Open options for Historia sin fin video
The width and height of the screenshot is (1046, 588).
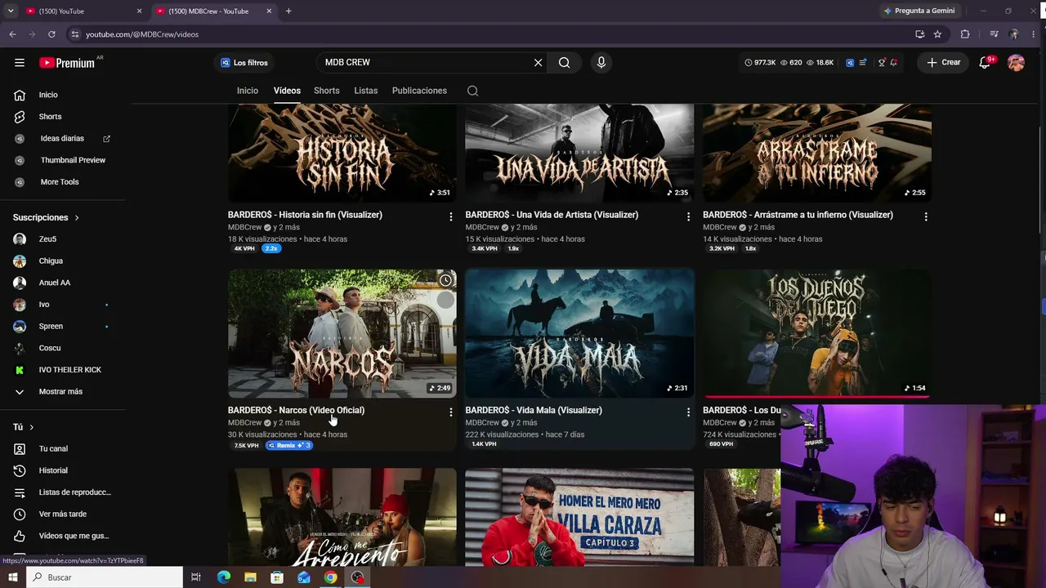pos(450,216)
